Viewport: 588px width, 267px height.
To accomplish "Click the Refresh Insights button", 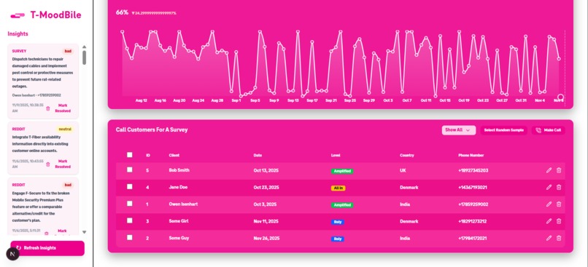I will tap(47, 248).
